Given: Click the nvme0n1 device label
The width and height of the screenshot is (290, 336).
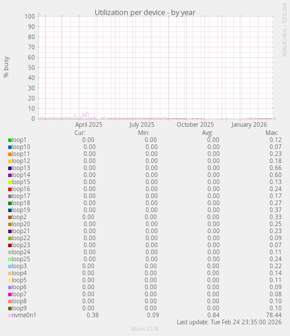Looking at the screenshot, I should tap(24, 315).
